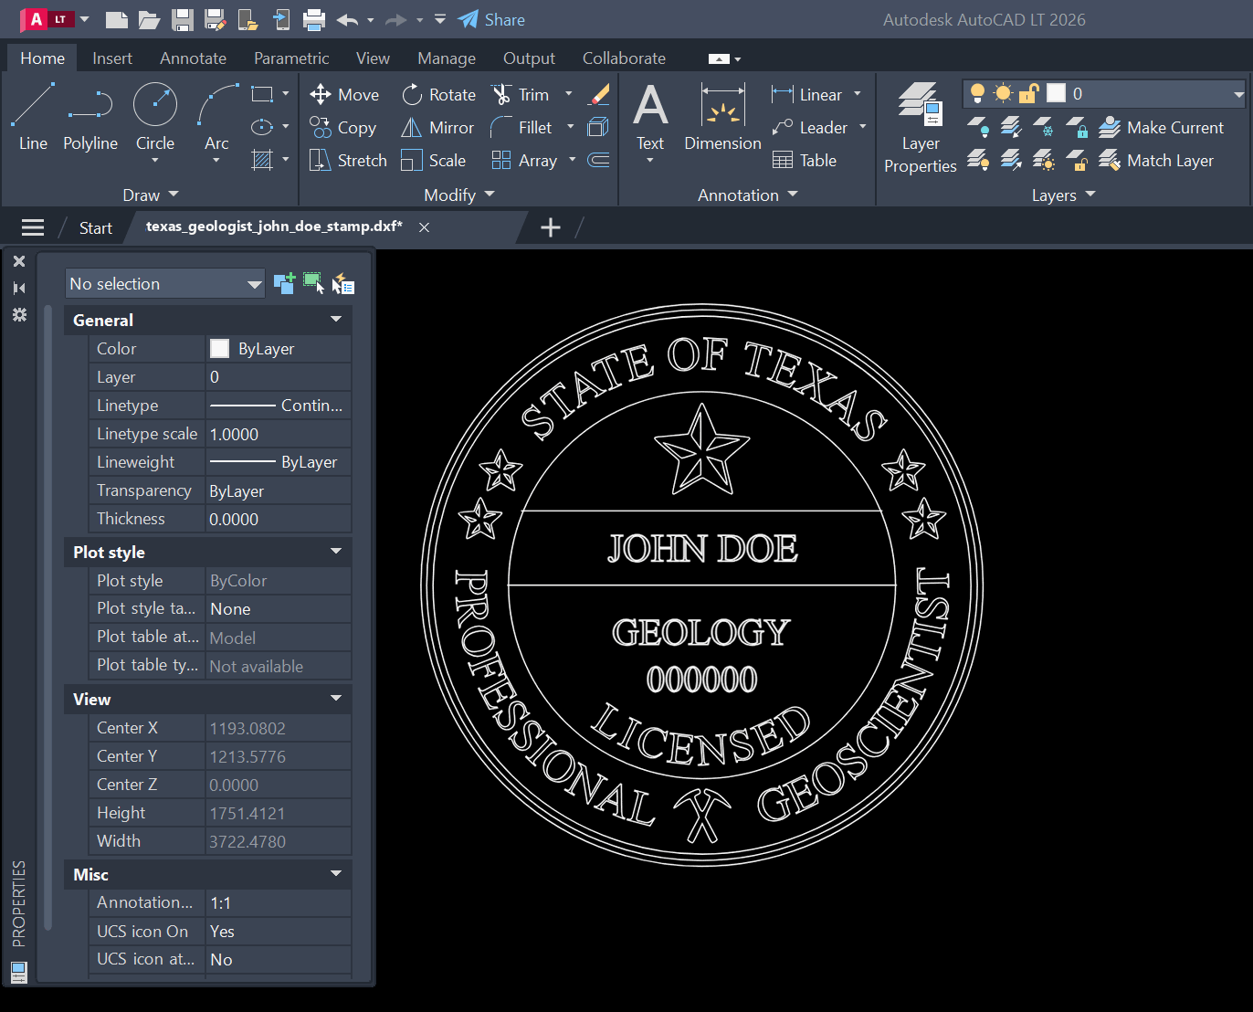This screenshot has width=1253, height=1012.
Task: Add a new drawing tab
Action: pyautogui.click(x=551, y=227)
